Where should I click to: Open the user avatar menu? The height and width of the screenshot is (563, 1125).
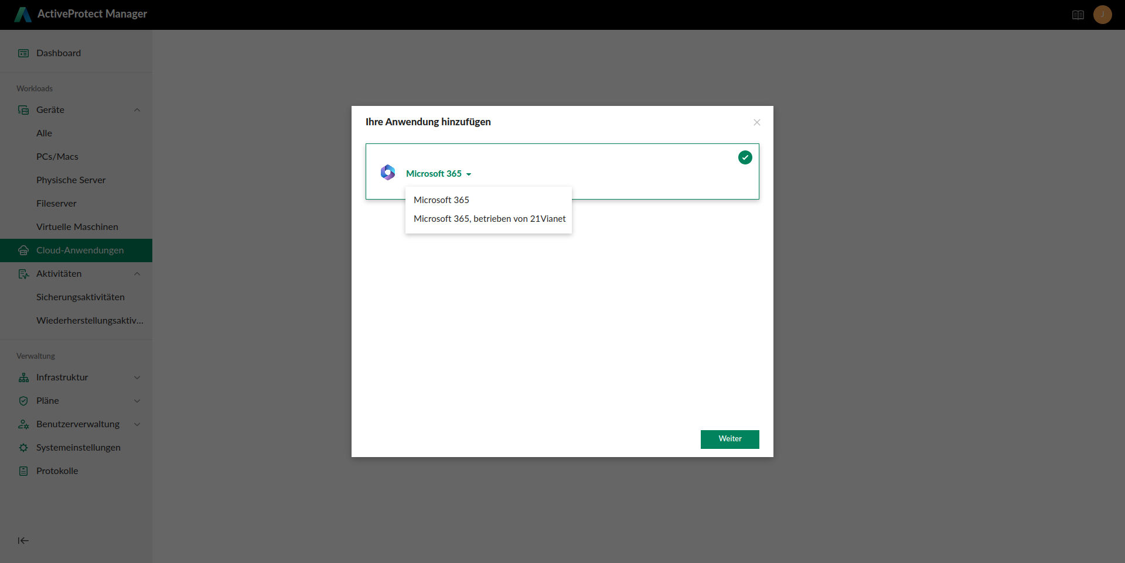(1102, 15)
